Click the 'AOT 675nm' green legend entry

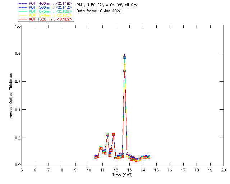pos(45,11)
